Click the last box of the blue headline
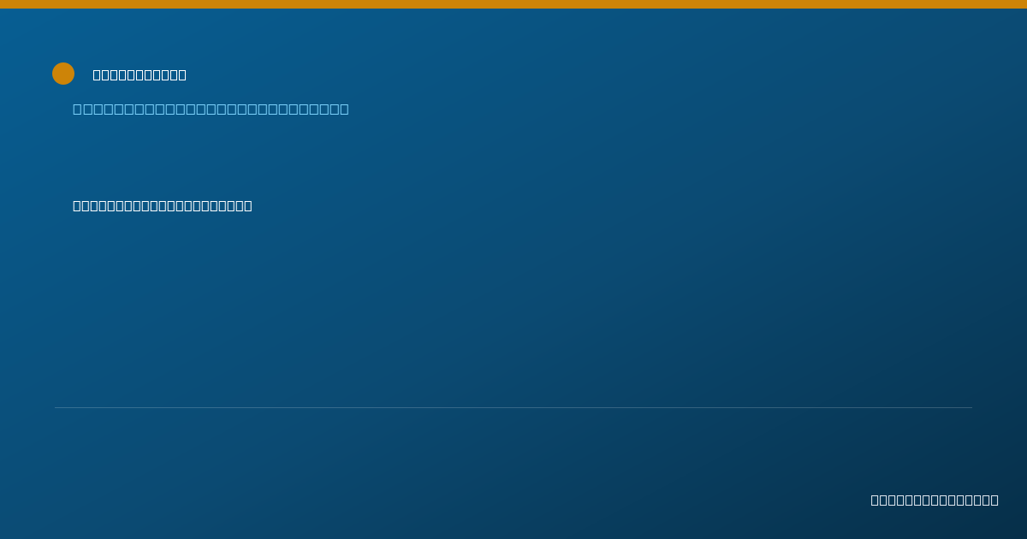 coord(344,109)
